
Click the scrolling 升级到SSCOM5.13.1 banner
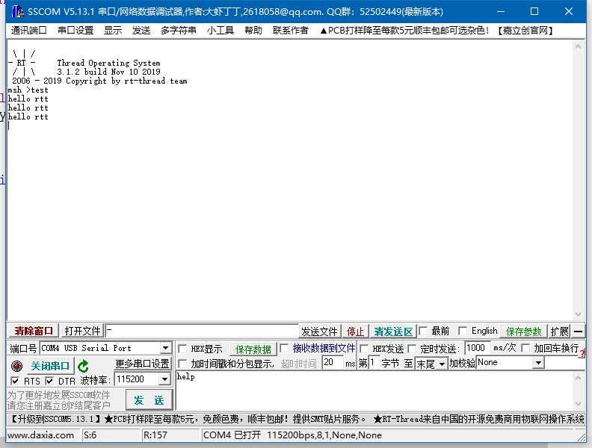click(x=295, y=419)
